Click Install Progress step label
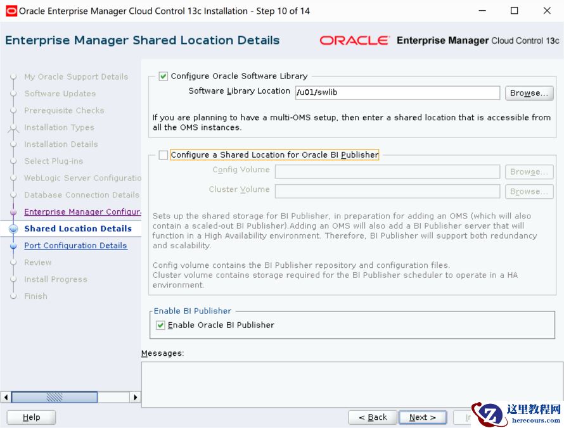564x428 pixels. [x=56, y=279]
